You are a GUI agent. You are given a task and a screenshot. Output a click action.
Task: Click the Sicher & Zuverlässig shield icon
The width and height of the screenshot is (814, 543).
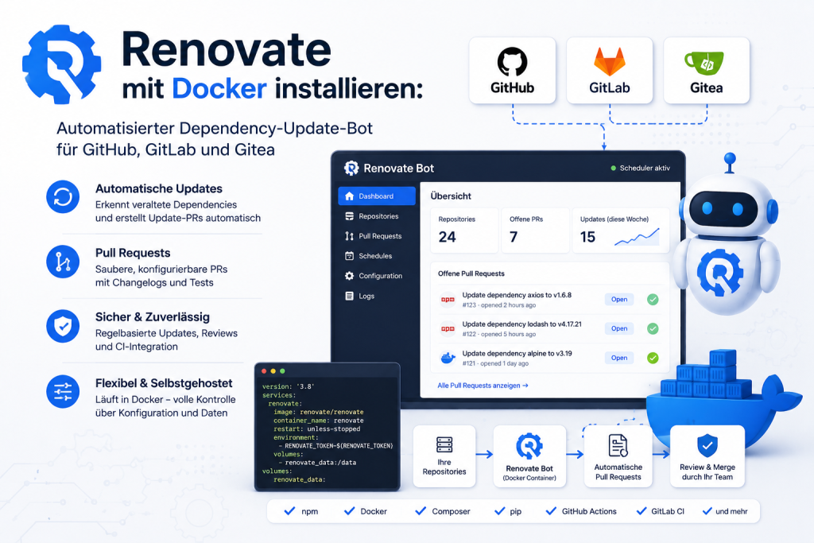tap(63, 326)
